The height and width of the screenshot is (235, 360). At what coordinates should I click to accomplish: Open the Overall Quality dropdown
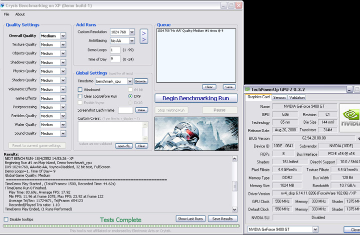[63, 36]
